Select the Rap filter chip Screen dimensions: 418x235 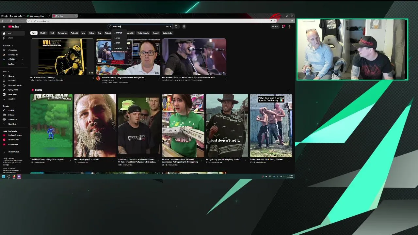(x=100, y=33)
